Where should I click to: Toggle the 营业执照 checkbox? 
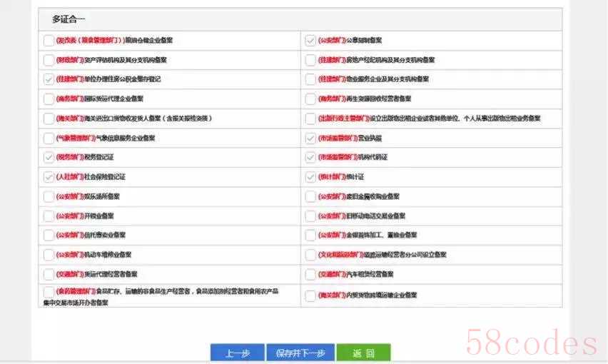coord(310,138)
